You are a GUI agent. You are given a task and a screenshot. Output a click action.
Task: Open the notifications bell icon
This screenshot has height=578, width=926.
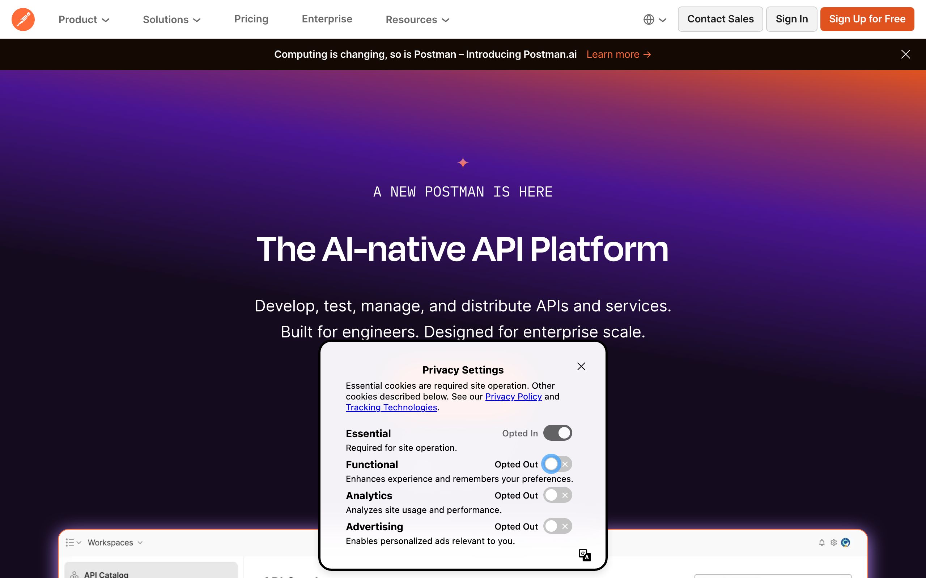(821, 543)
